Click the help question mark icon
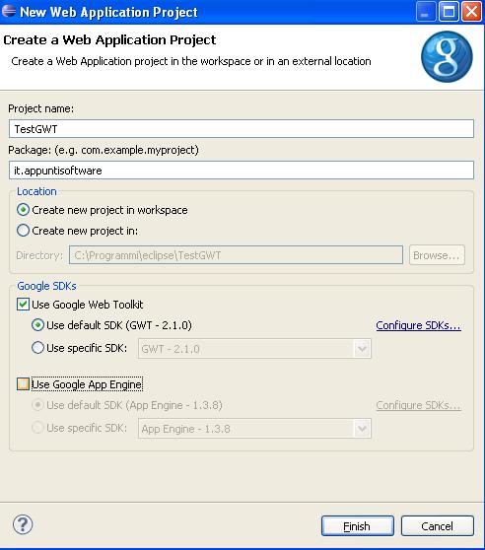This screenshot has height=550, width=485. tap(23, 524)
